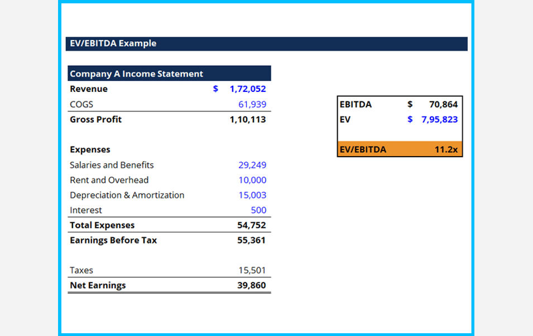Click the Total Expenses amount 54,752
This screenshot has height=336, width=533.
(x=253, y=225)
